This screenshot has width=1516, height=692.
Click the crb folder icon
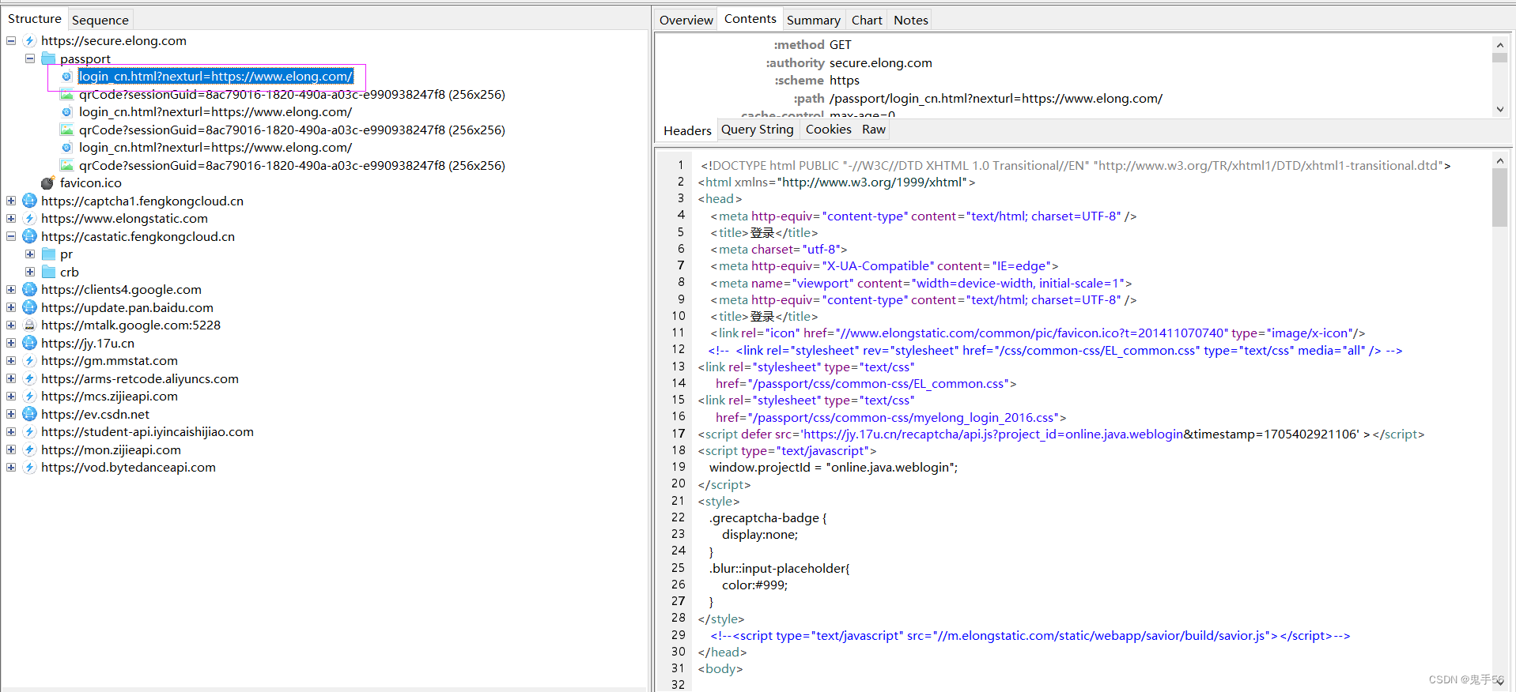click(x=49, y=272)
